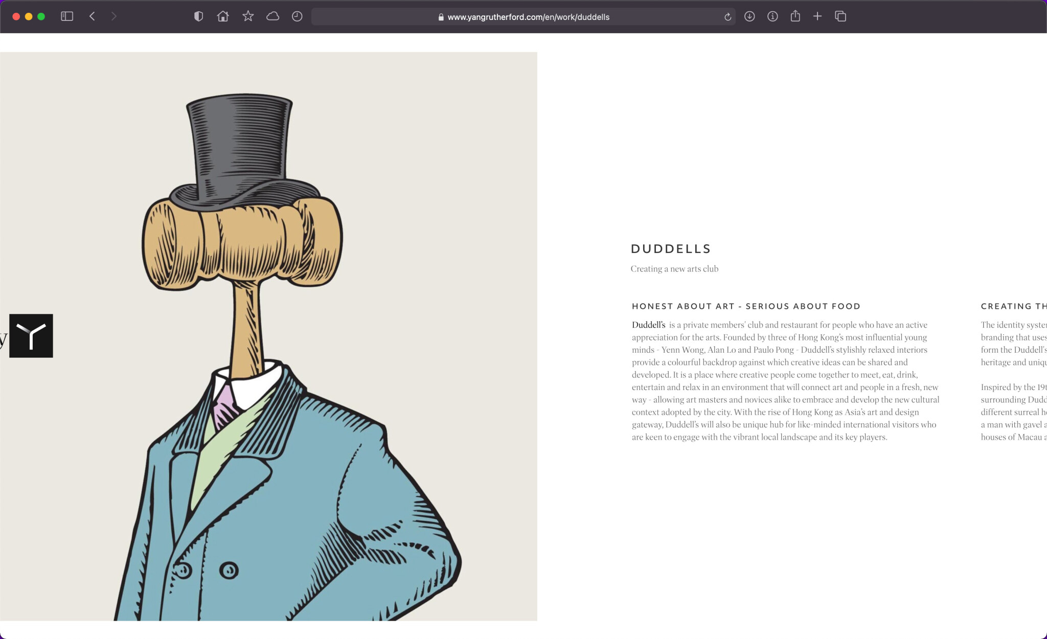Image resolution: width=1047 pixels, height=639 pixels.
Task: Go back to the previous page
Action: tap(92, 16)
